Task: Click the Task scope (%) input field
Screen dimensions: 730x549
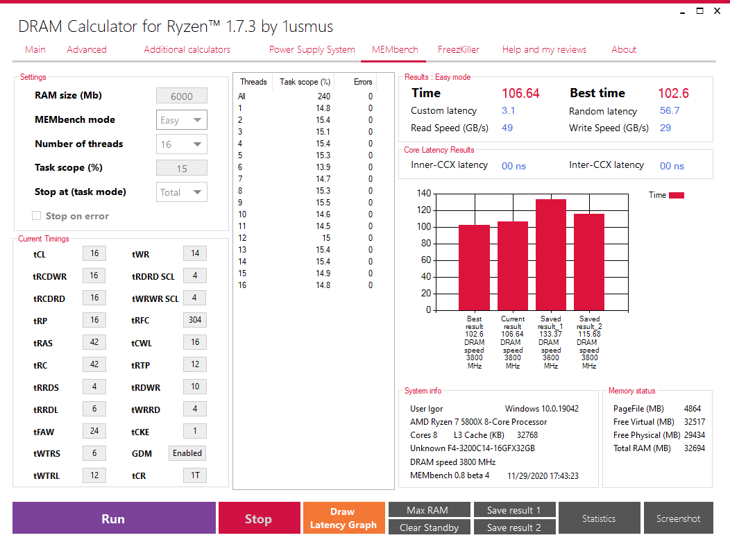Action: [x=182, y=168]
